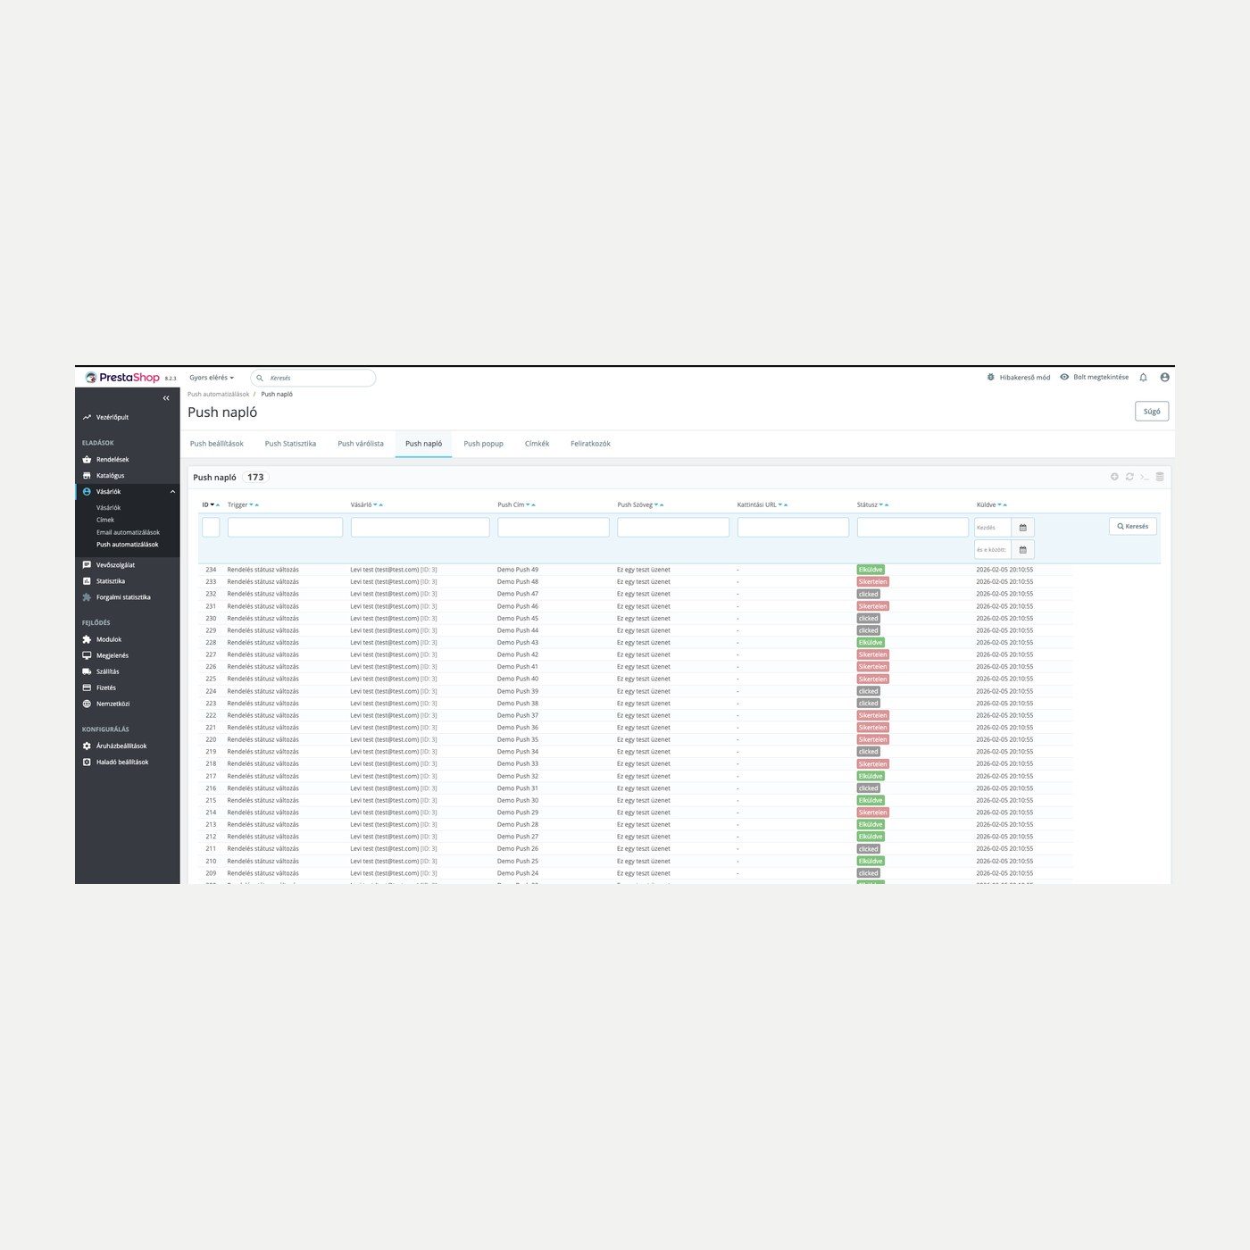The height and width of the screenshot is (1250, 1250).
Task: Click the export database icon
Action: [x=1160, y=477]
